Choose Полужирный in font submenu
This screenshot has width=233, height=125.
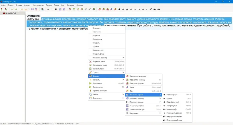tap(177, 94)
